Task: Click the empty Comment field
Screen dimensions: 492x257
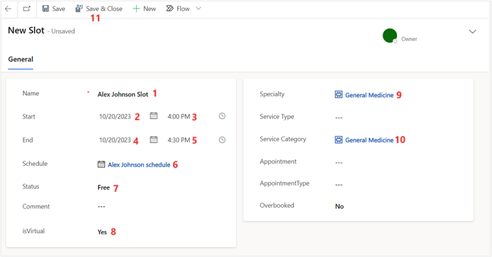Action: pos(102,207)
